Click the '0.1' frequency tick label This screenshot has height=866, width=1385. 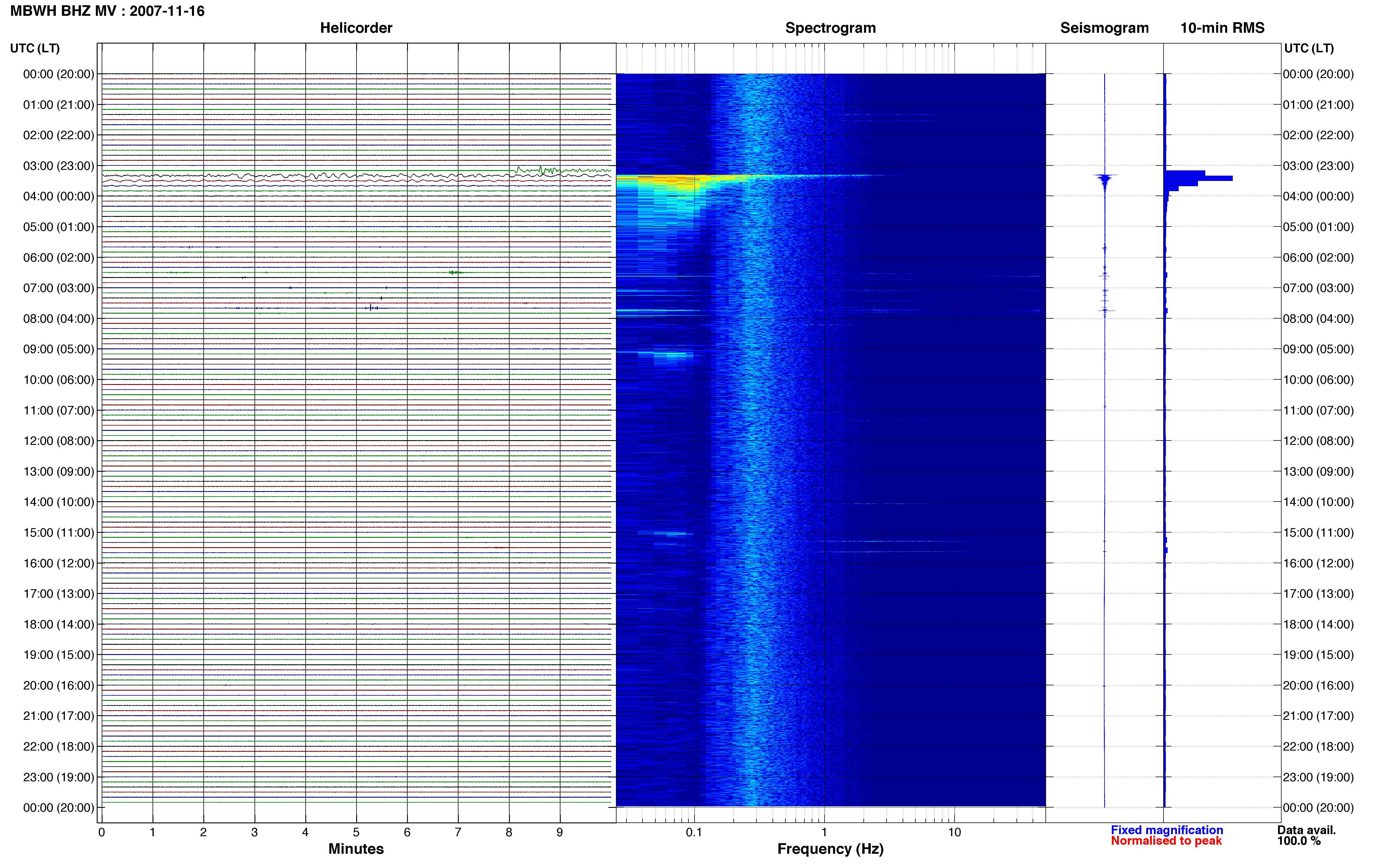[x=693, y=832]
